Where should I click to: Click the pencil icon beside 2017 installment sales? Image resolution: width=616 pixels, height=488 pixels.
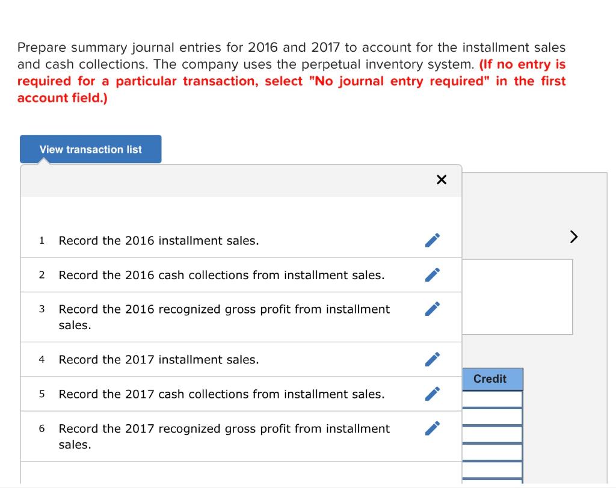click(432, 359)
